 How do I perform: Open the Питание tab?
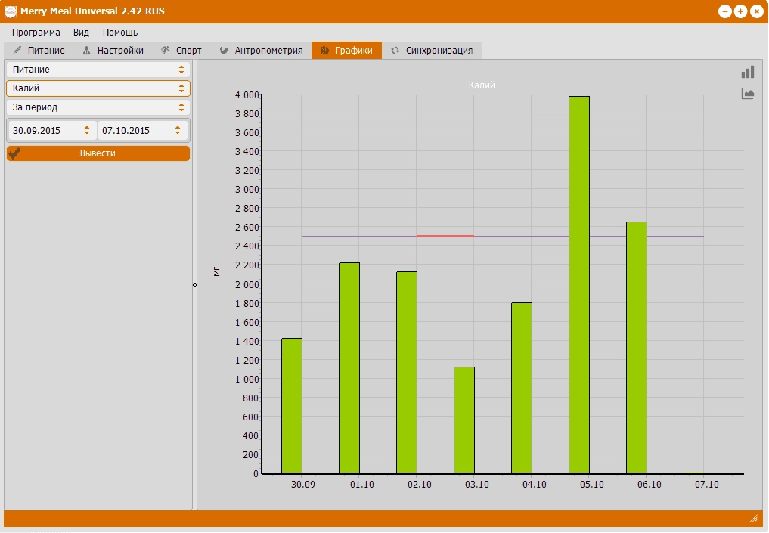coord(39,51)
